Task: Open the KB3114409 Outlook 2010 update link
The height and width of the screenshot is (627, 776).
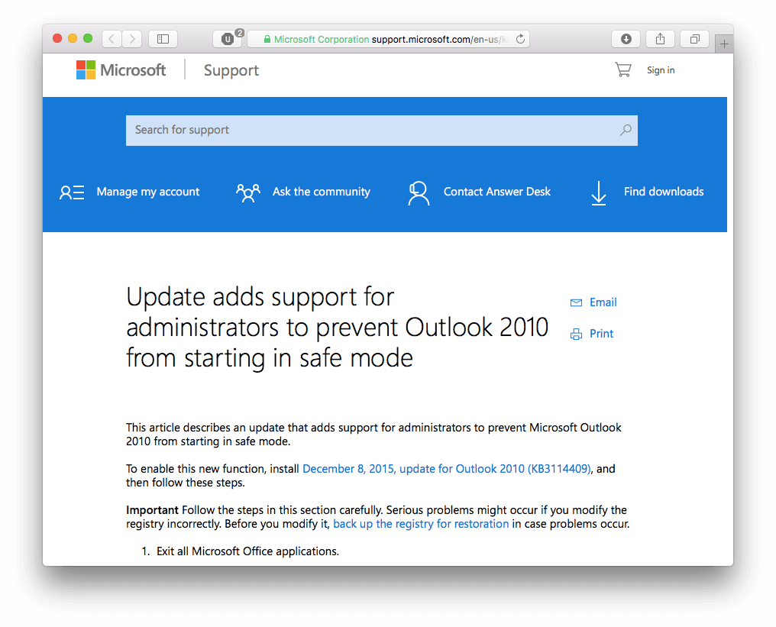Action: coord(446,469)
